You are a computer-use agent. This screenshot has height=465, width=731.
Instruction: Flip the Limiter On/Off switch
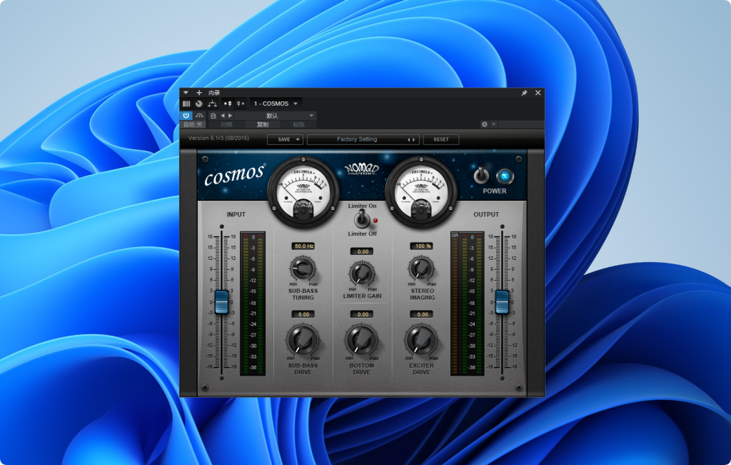[361, 219]
